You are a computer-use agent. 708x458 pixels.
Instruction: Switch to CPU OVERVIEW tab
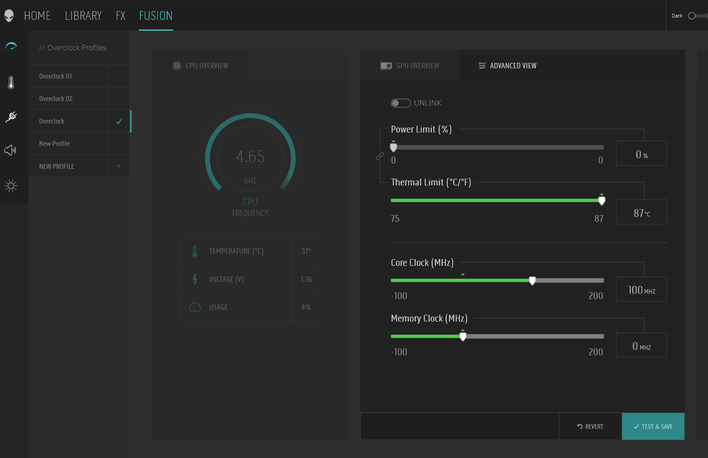click(x=200, y=66)
